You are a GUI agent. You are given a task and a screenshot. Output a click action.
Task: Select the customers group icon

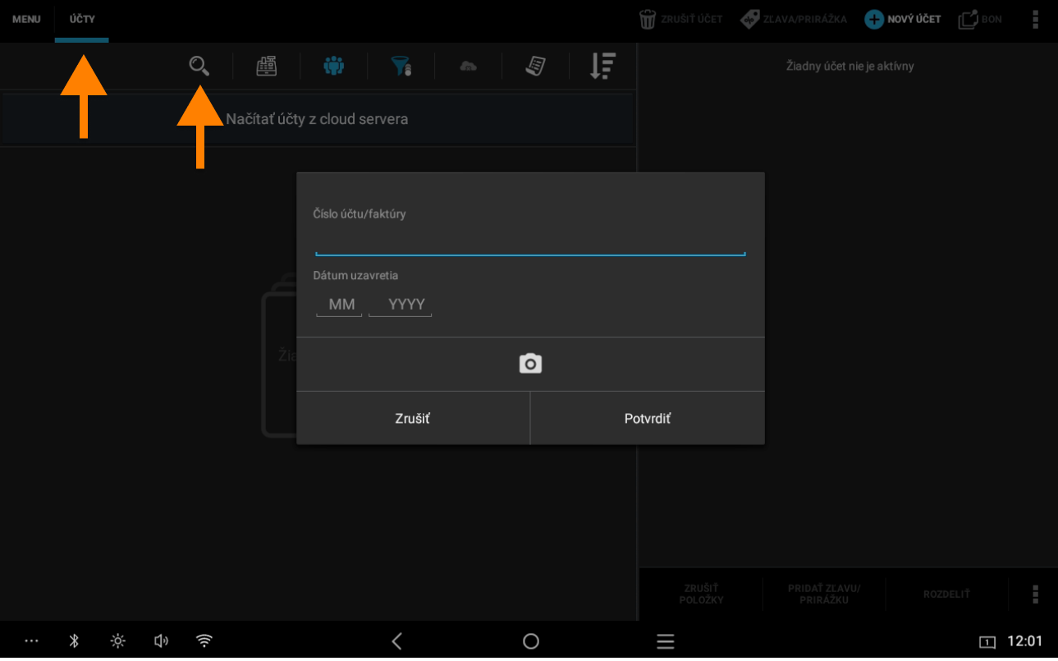[x=333, y=66]
